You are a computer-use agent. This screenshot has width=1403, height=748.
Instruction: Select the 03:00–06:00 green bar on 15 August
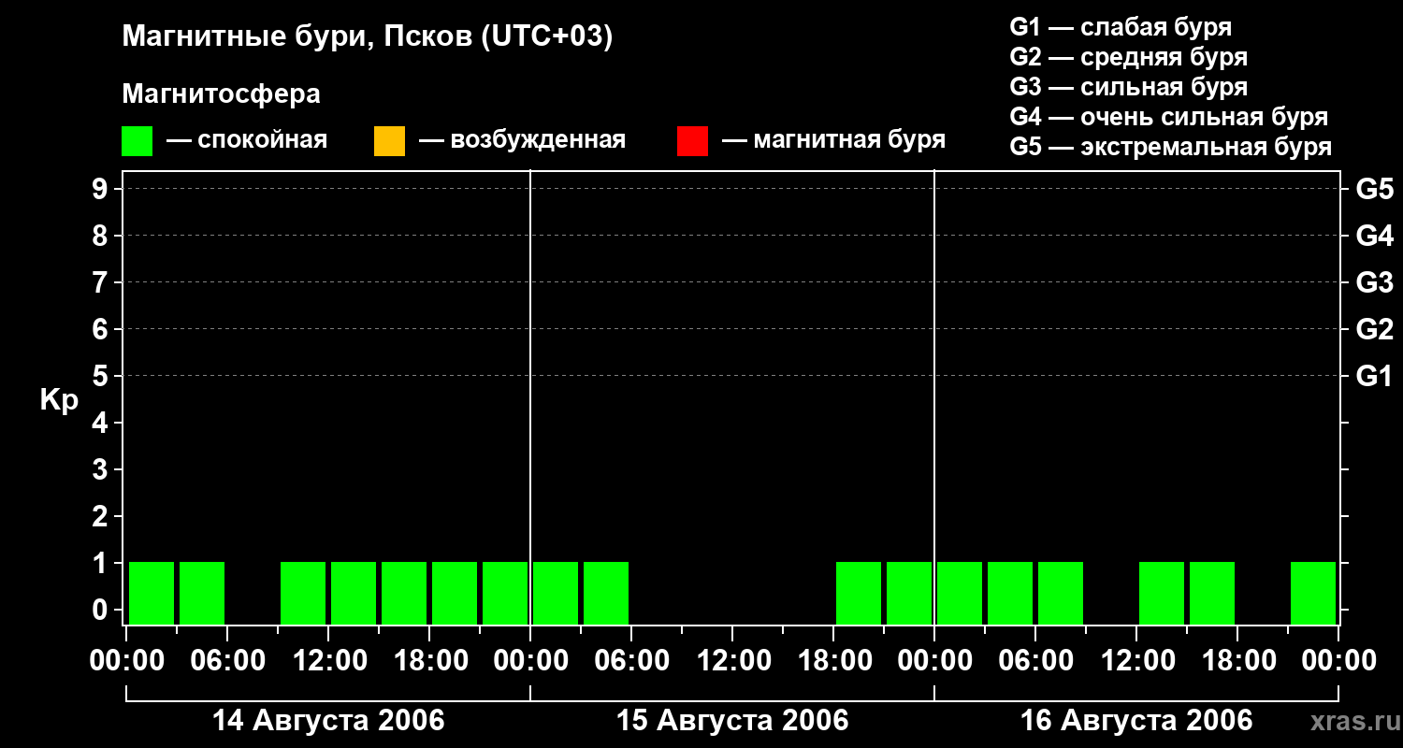click(x=606, y=593)
